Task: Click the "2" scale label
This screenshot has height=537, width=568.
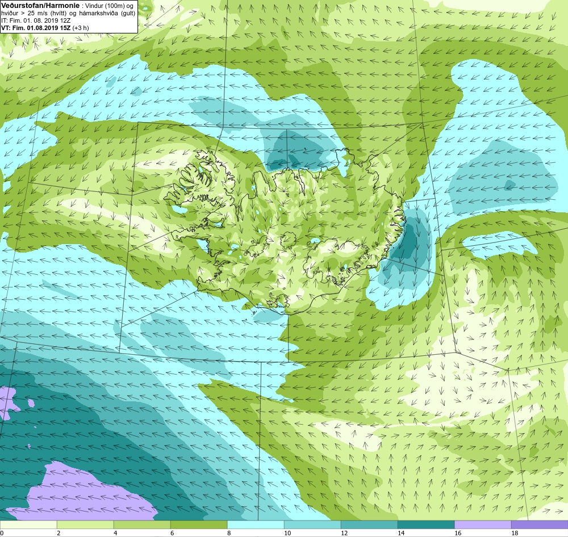Action: pyautogui.click(x=59, y=533)
